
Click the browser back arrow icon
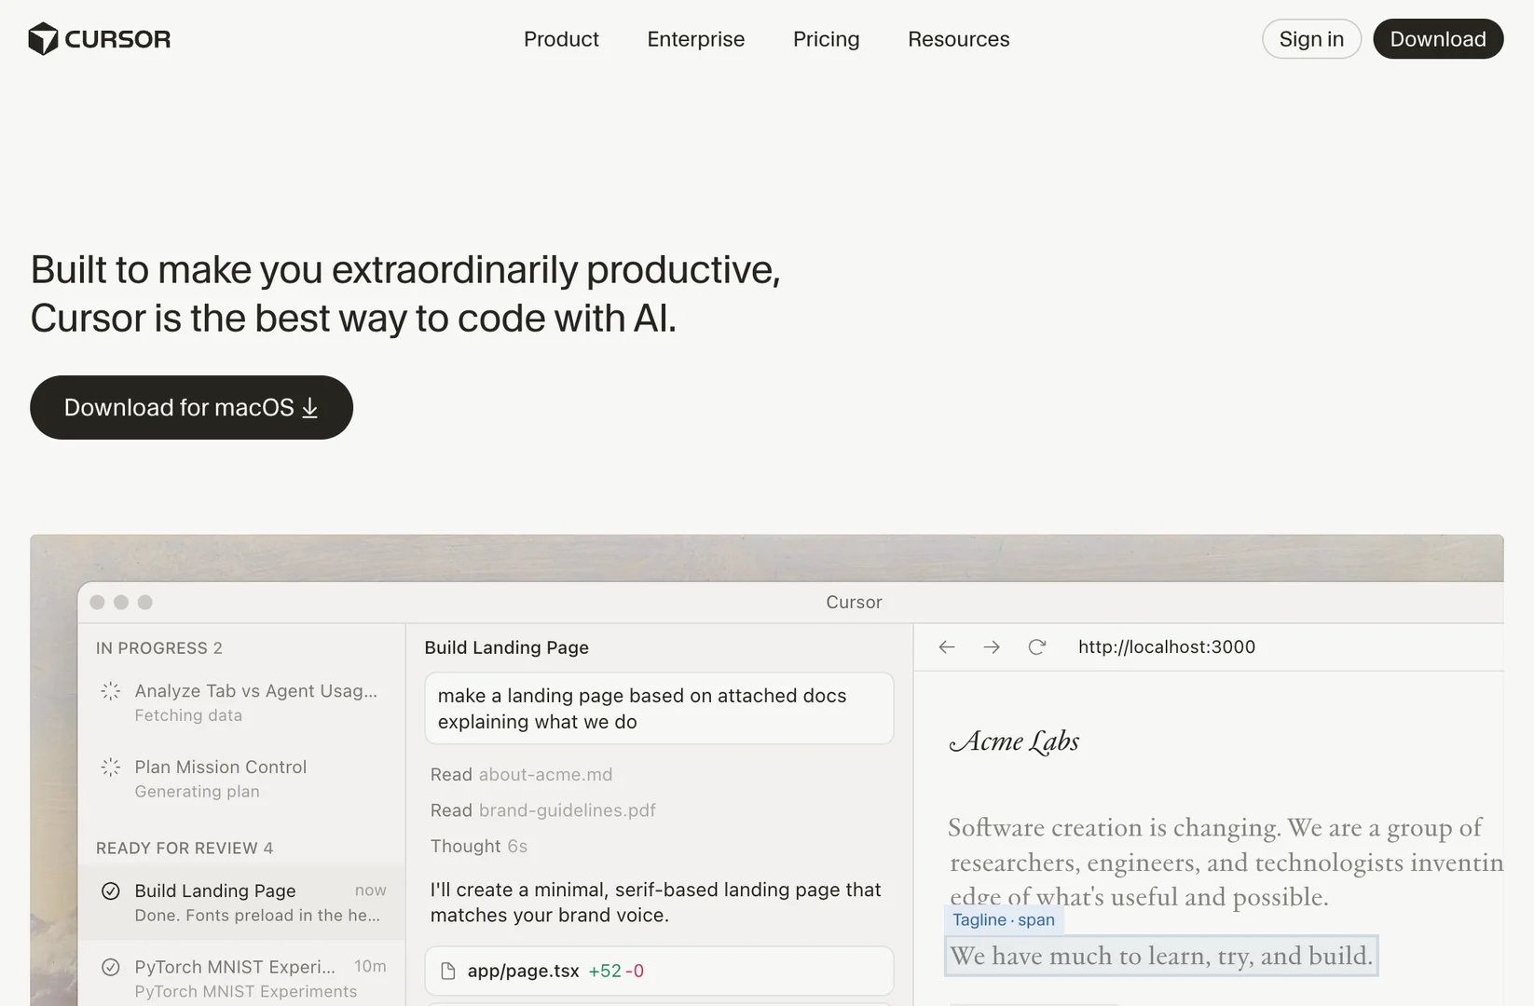947,647
